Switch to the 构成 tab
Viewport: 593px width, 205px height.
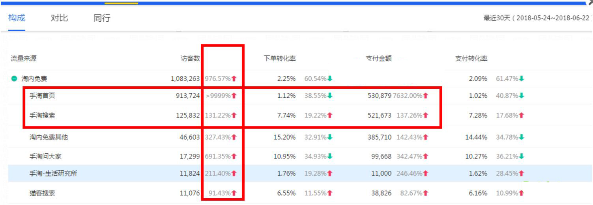click(17, 18)
